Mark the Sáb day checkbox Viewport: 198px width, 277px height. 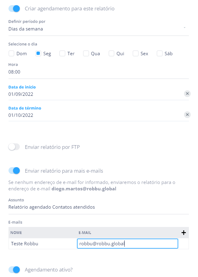pyautogui.click(x=160, y=54)
